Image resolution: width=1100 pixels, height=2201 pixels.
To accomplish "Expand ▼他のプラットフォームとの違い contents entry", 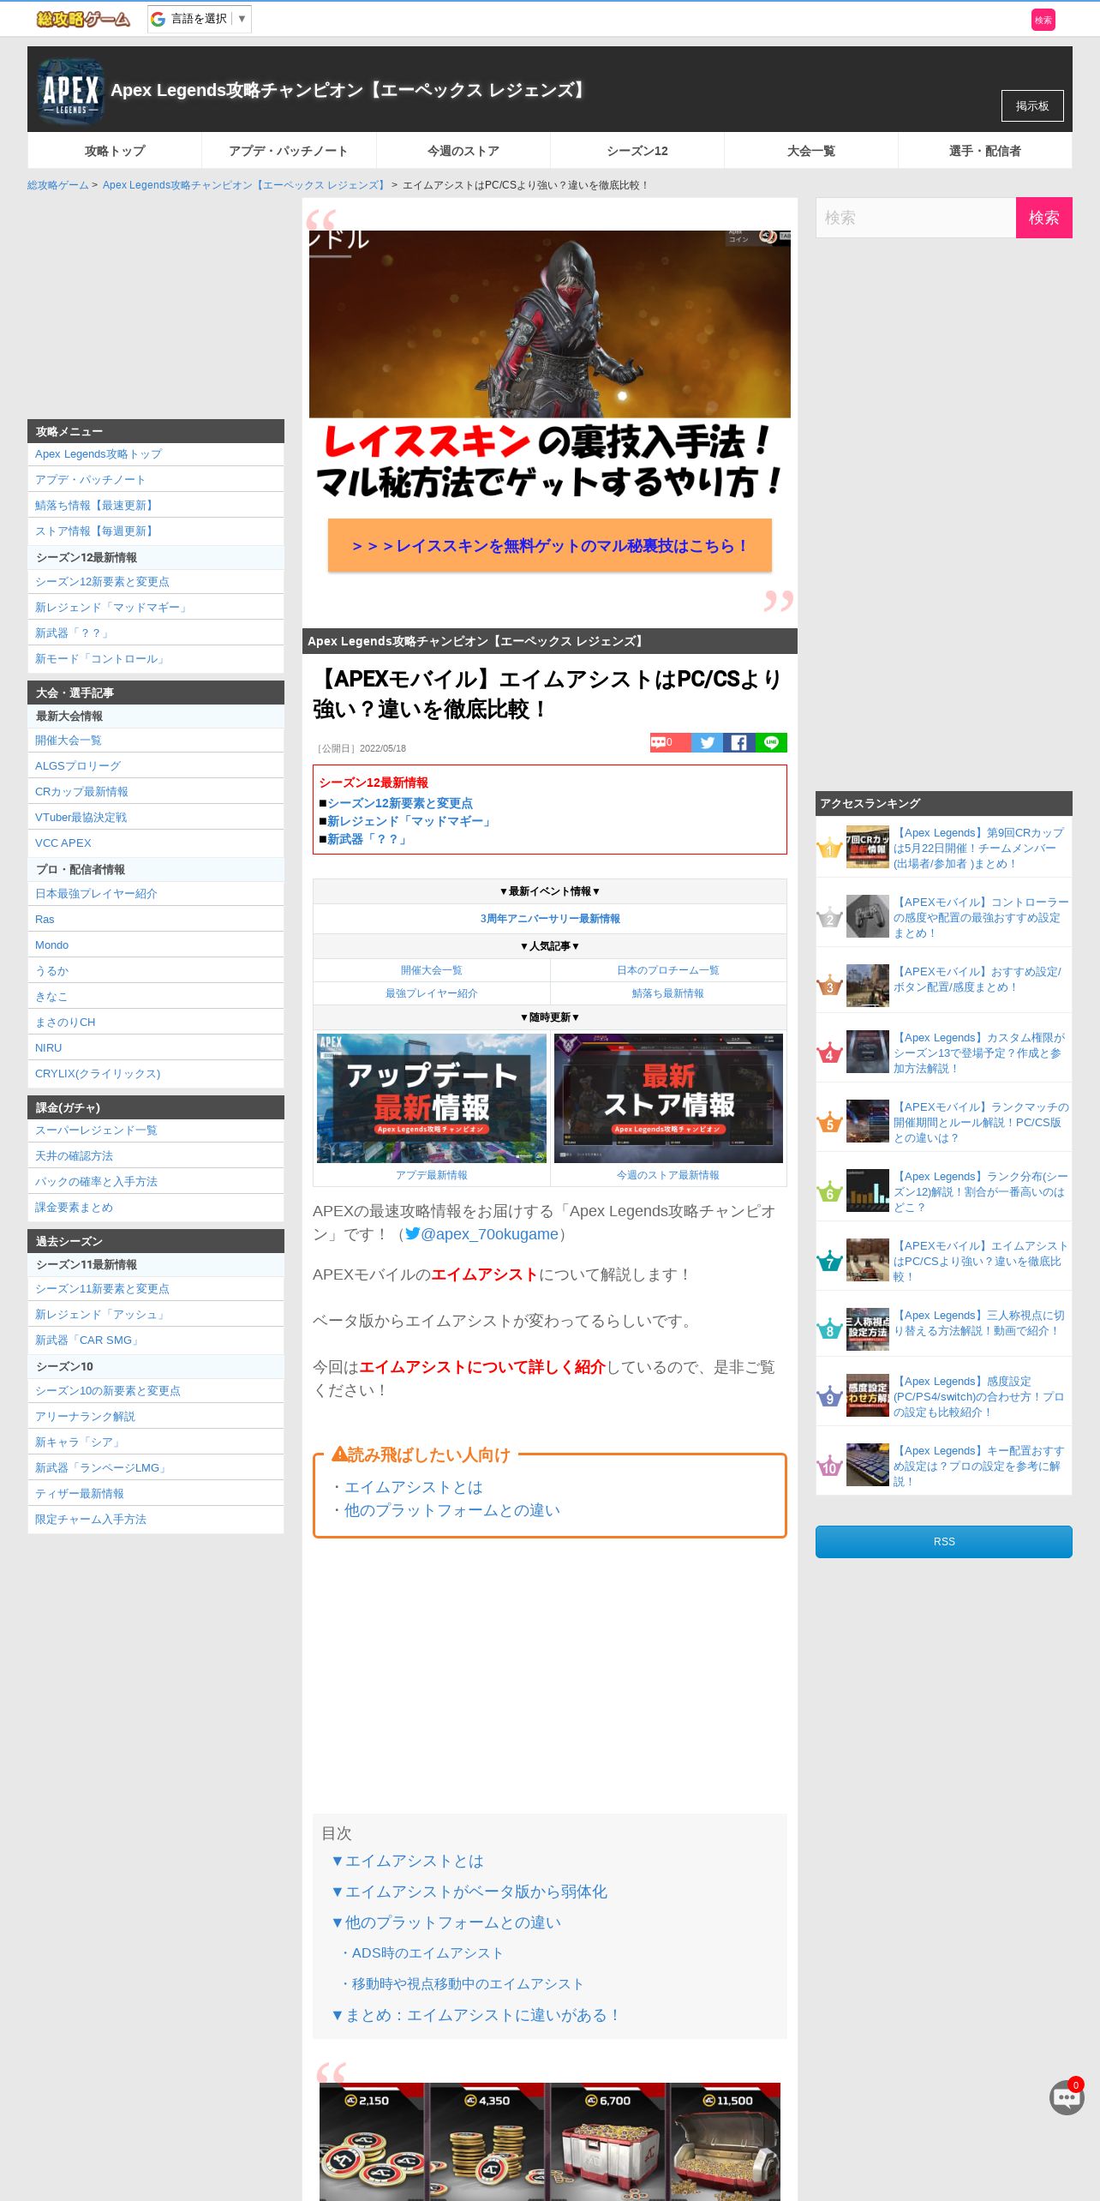I will [x=445, y=1922].
